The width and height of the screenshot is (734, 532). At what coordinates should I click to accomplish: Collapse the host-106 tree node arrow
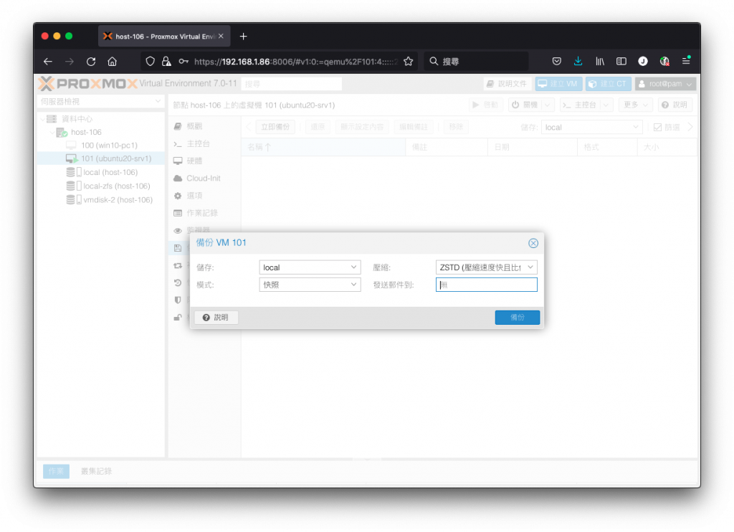point(52,133)
